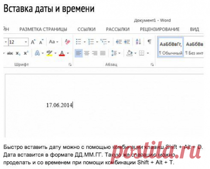Center the text alignment
The height and width of the screenshot is (169, 210).
(87, 53)
